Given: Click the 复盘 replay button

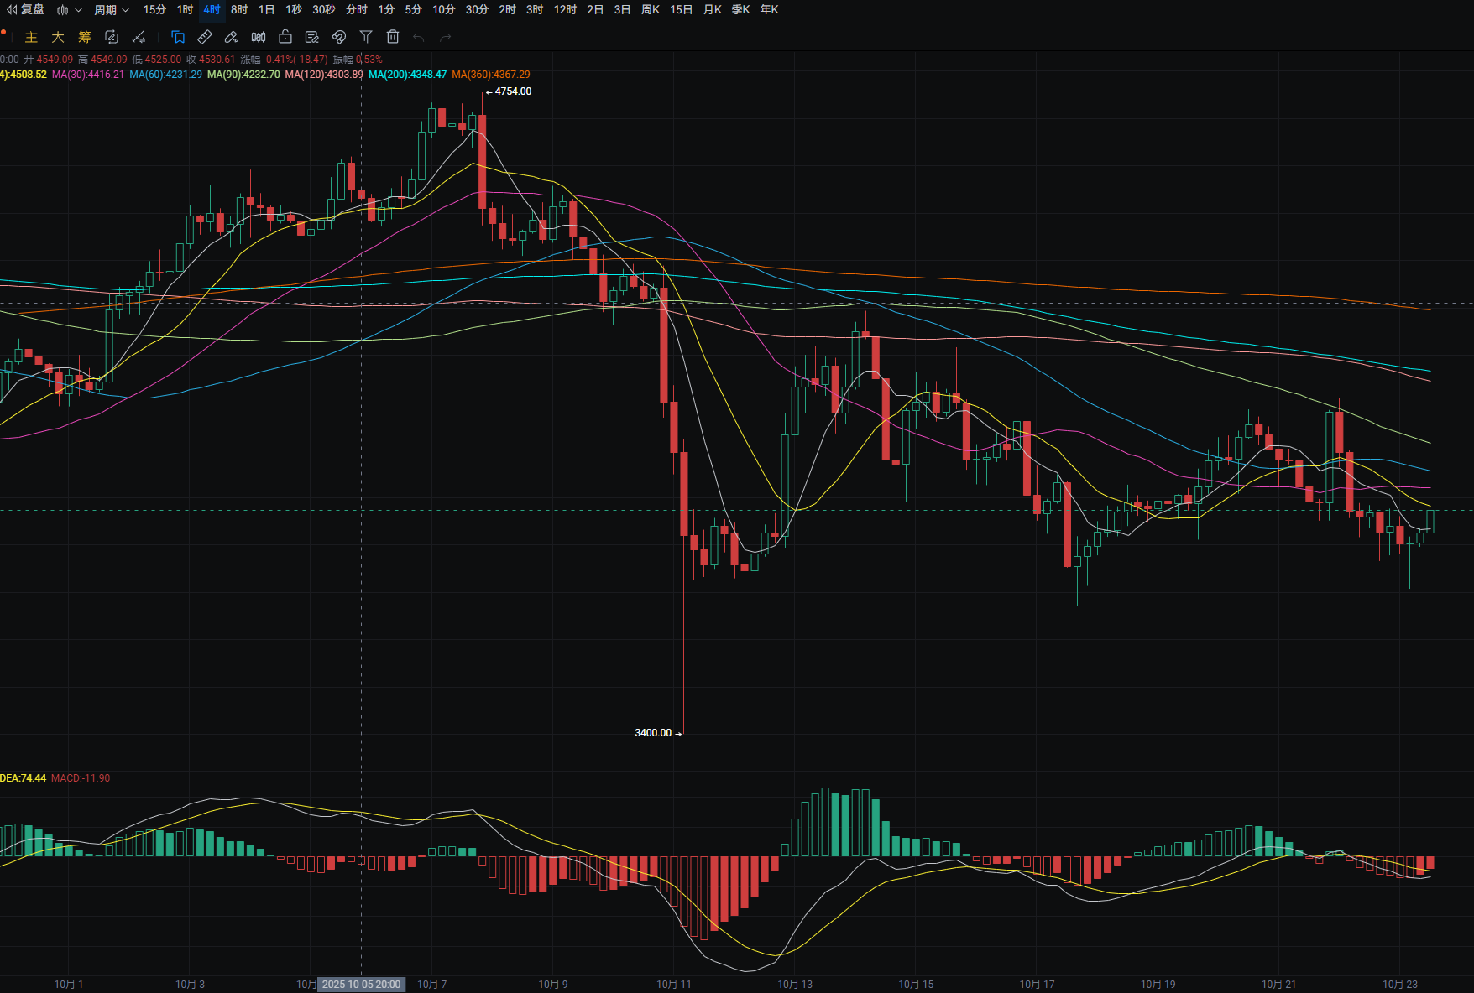Looking at the screenshot, I should 25,10.
